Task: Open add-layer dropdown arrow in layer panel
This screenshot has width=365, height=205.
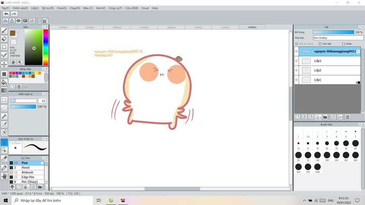Action: [x=320, y=118]
